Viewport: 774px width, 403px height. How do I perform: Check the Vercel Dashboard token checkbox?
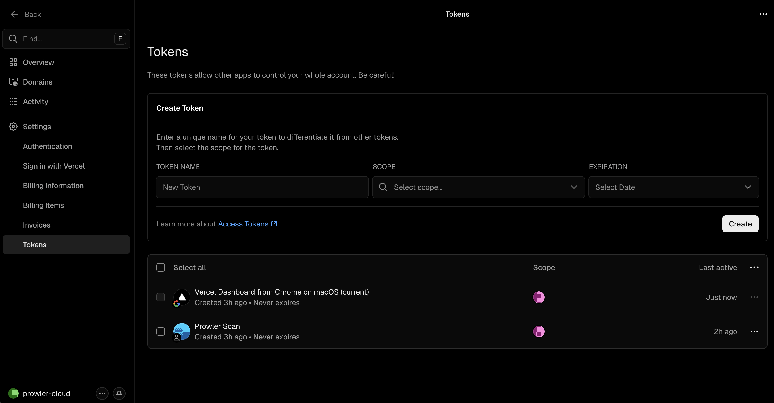tap(160, 297)
